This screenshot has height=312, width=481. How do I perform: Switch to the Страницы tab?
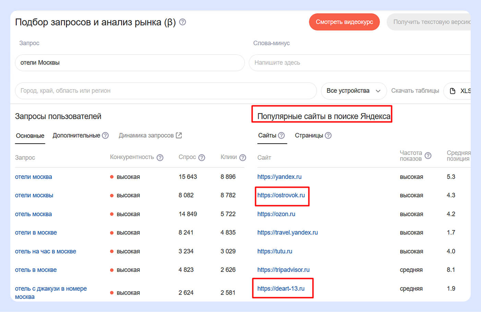(309, 135)
